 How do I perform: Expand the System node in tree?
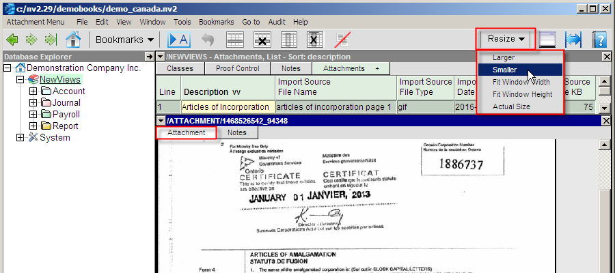point(20,138)
